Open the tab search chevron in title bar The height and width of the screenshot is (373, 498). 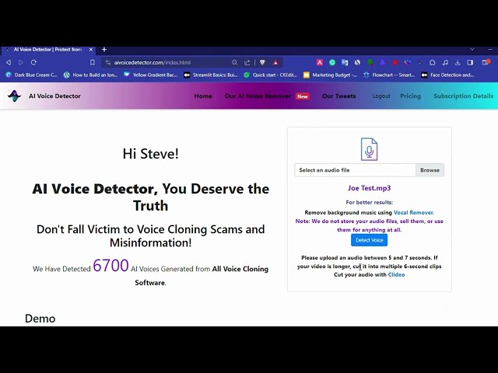click(472, 50)
